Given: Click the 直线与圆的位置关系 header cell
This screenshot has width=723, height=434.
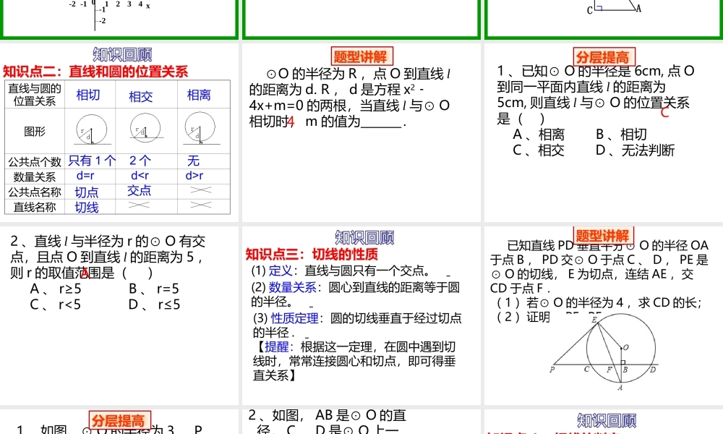Looking at the screenshot, I should pos(35,95).
